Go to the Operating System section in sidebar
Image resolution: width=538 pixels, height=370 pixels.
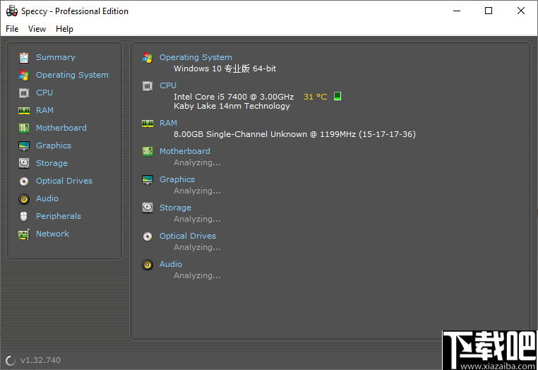pyautogui.click(x=72, y=75)
